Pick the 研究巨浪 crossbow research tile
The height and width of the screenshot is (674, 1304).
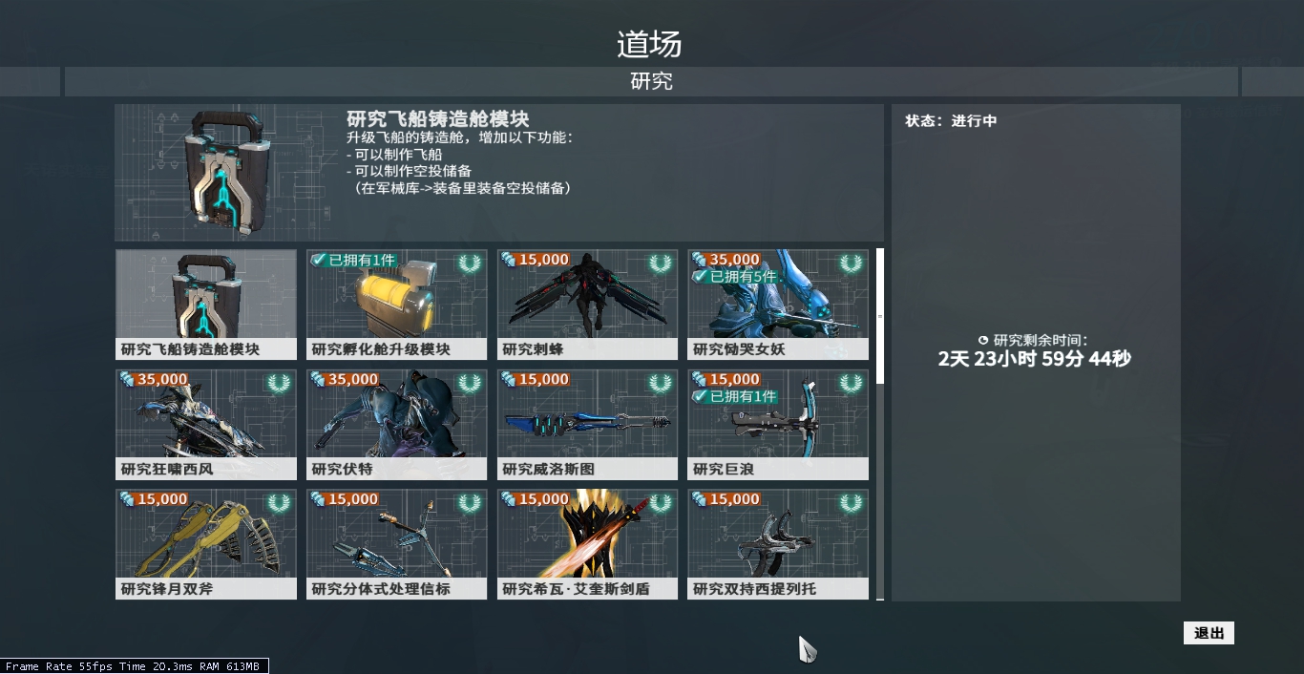[x=778, y=425]
